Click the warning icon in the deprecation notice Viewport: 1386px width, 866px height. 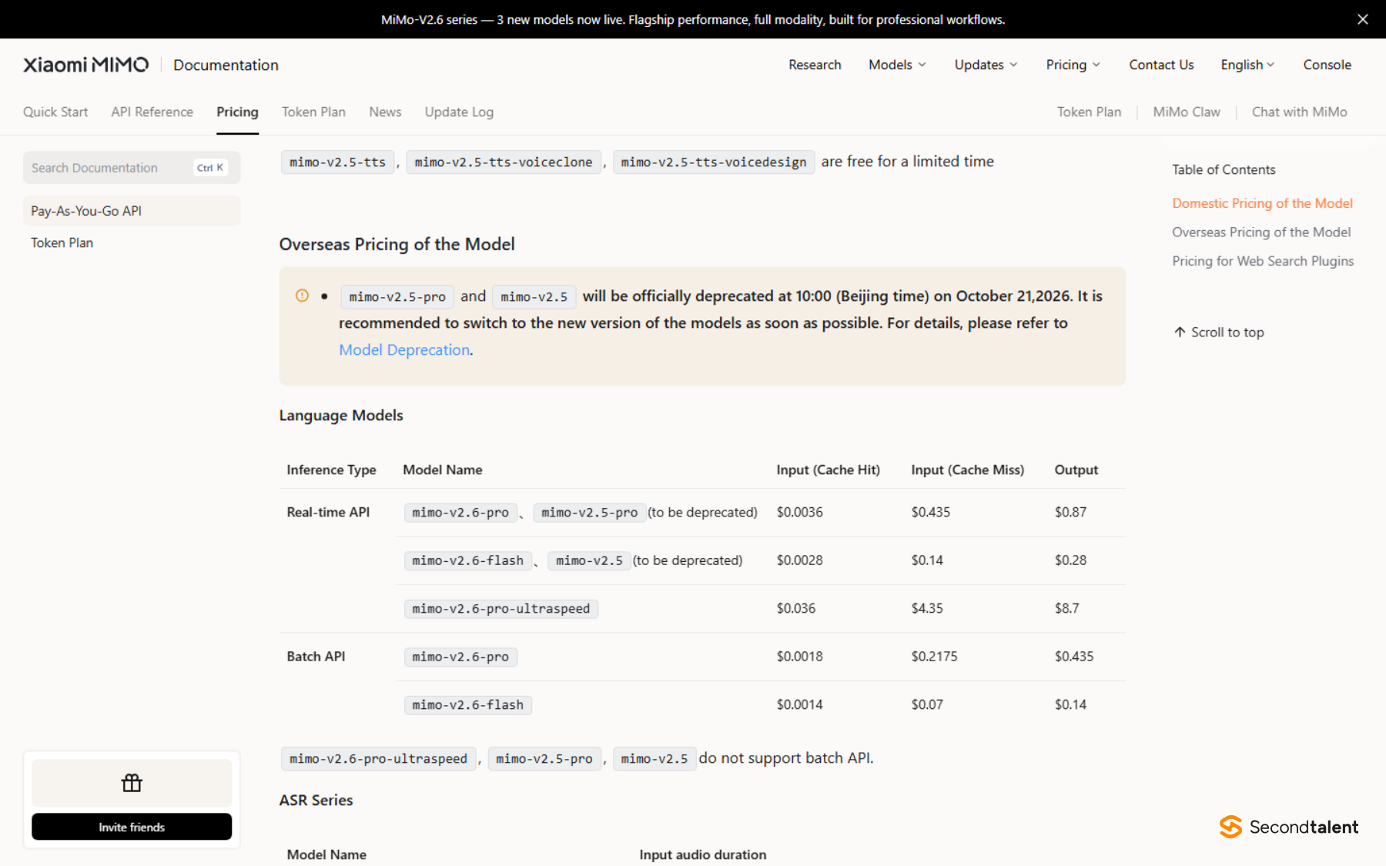(x=302, y=296)
